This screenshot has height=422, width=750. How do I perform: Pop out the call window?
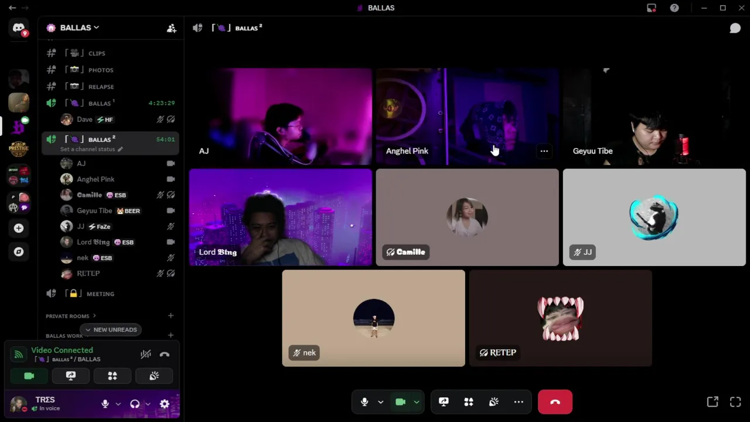[712, 401]
